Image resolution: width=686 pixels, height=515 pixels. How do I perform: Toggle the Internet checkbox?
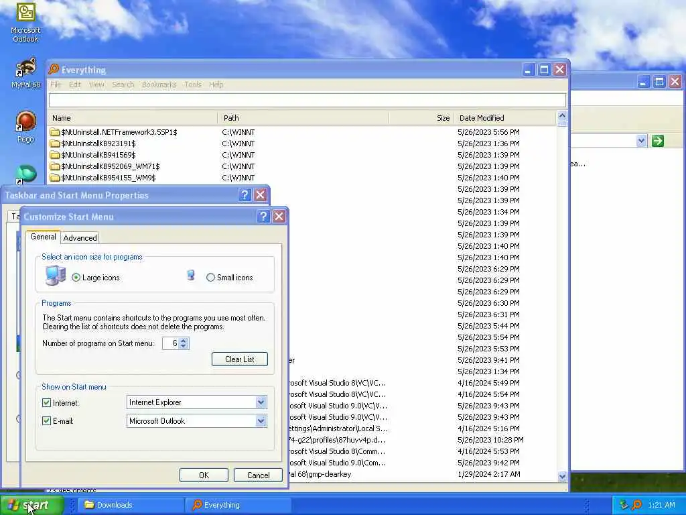46,402
